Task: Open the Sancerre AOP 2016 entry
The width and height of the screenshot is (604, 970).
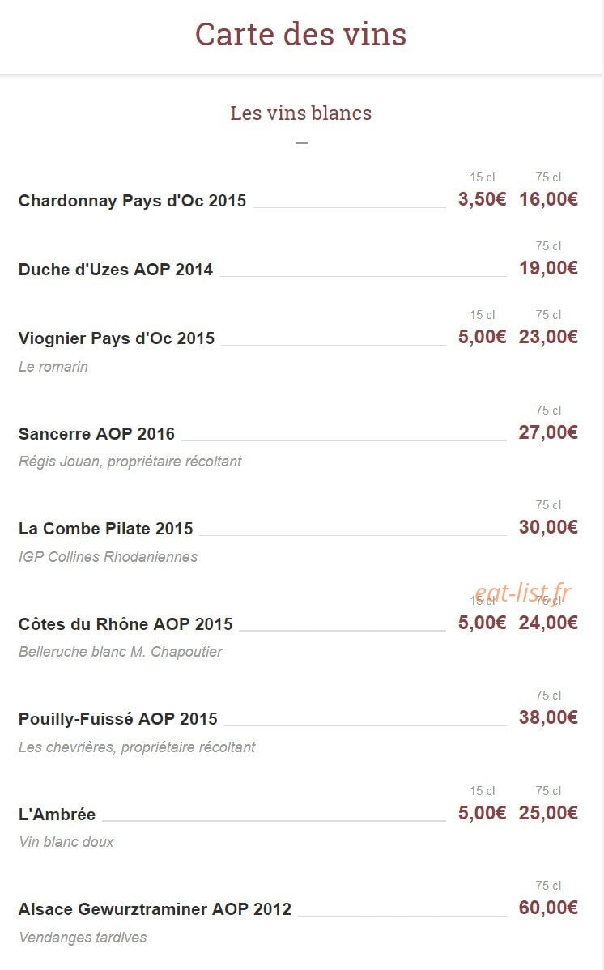Action: coord(96,434)
